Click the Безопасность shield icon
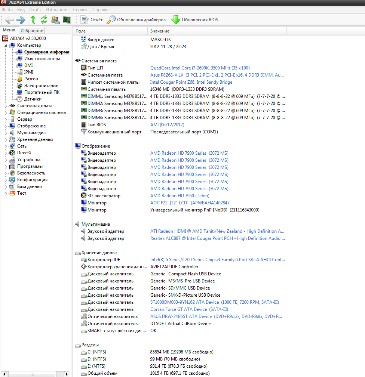The image size is (365, 377). [x=12, y=173]
